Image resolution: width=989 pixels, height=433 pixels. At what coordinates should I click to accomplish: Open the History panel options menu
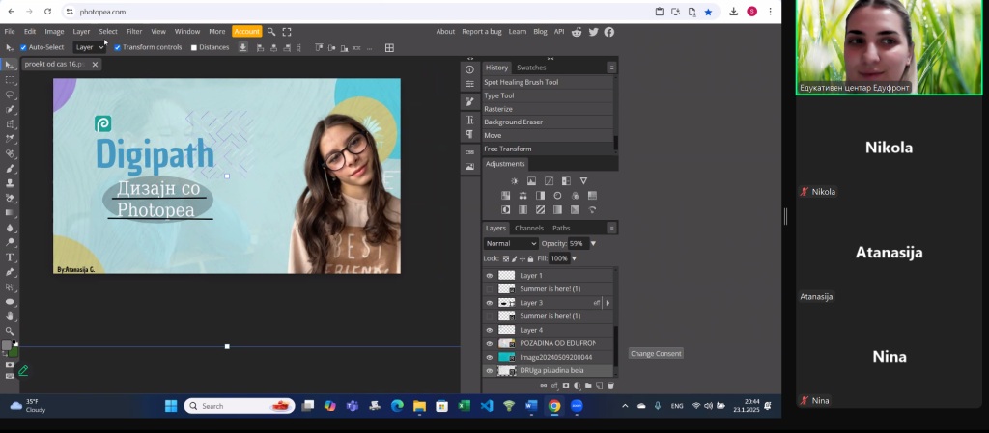pos(611,68)
